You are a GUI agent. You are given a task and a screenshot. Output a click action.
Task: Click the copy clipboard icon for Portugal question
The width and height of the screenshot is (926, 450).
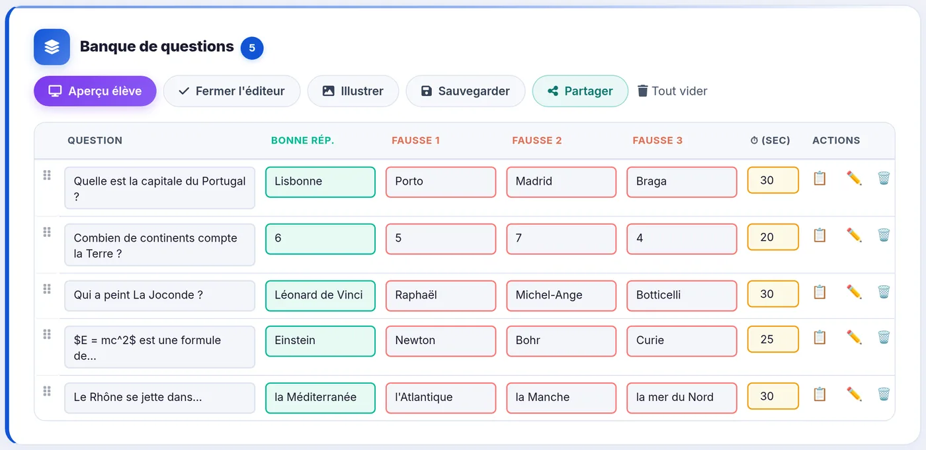(x=820, y=178)
